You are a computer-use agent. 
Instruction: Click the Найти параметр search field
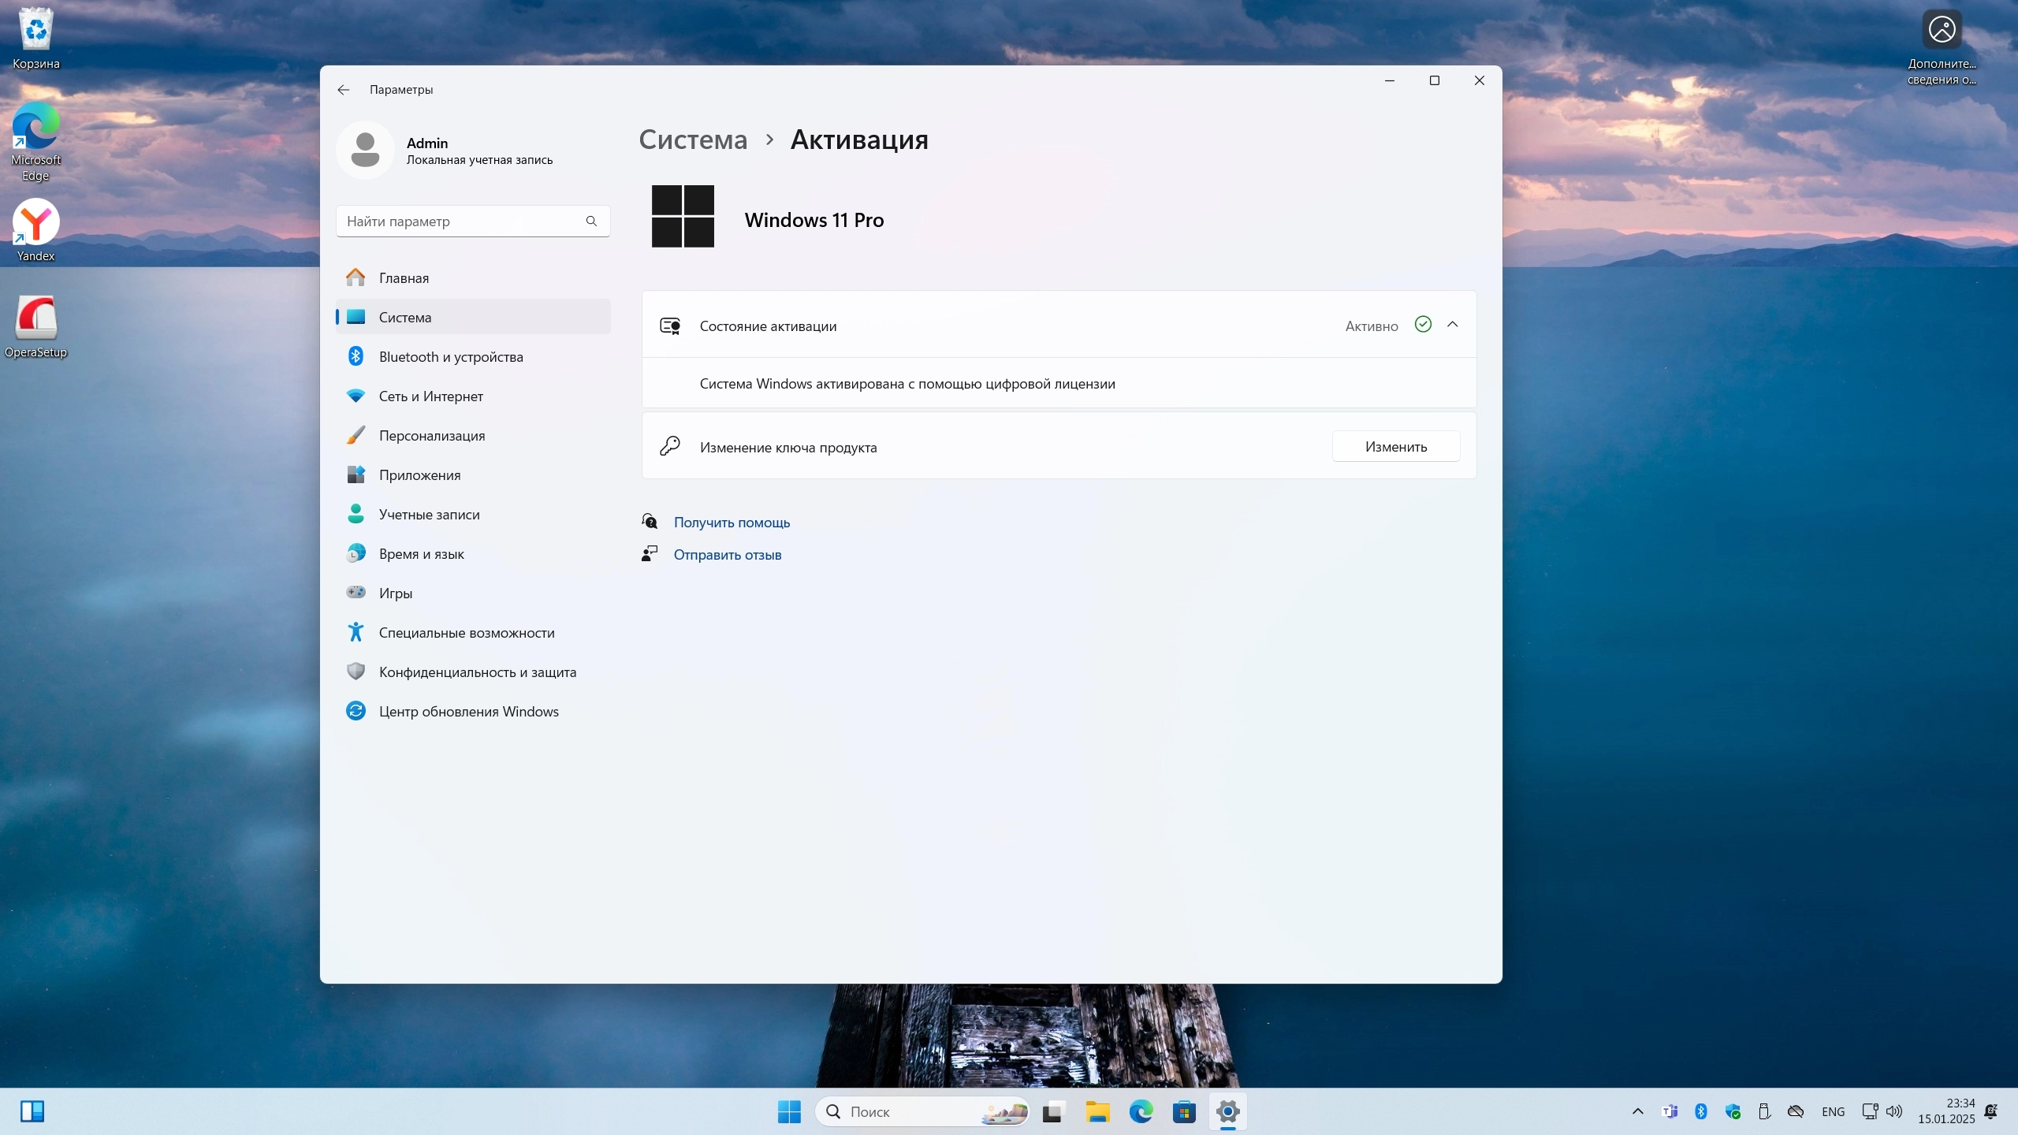[x=461, y=221]
